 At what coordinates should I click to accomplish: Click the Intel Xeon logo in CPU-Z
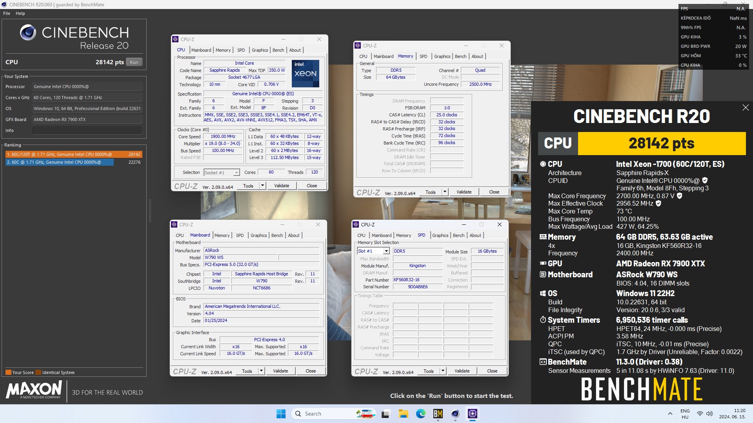click(306, 74)
